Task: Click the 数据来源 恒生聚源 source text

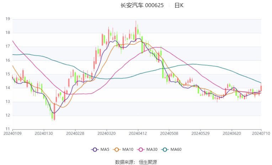Action: [136, 162]
